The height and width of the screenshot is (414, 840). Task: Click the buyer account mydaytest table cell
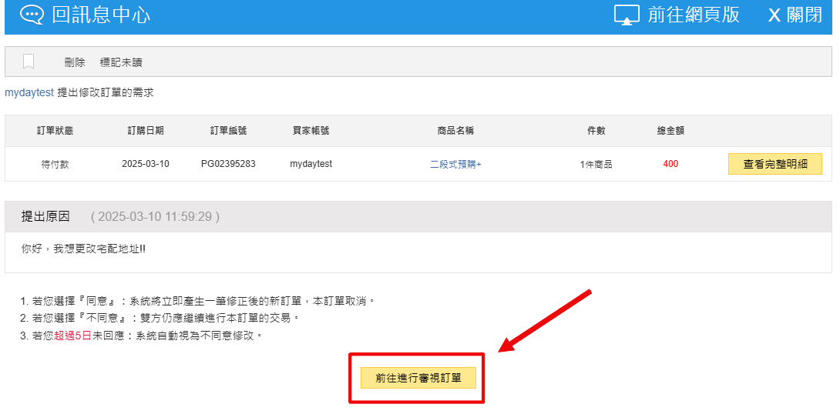(x=311, y=164)
